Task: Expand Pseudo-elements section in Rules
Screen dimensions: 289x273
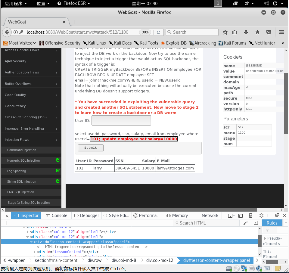Action: click(265, 238)
